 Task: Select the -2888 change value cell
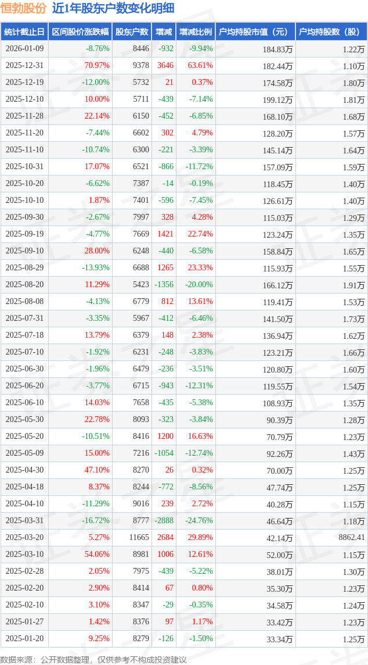tap(164, 520)
